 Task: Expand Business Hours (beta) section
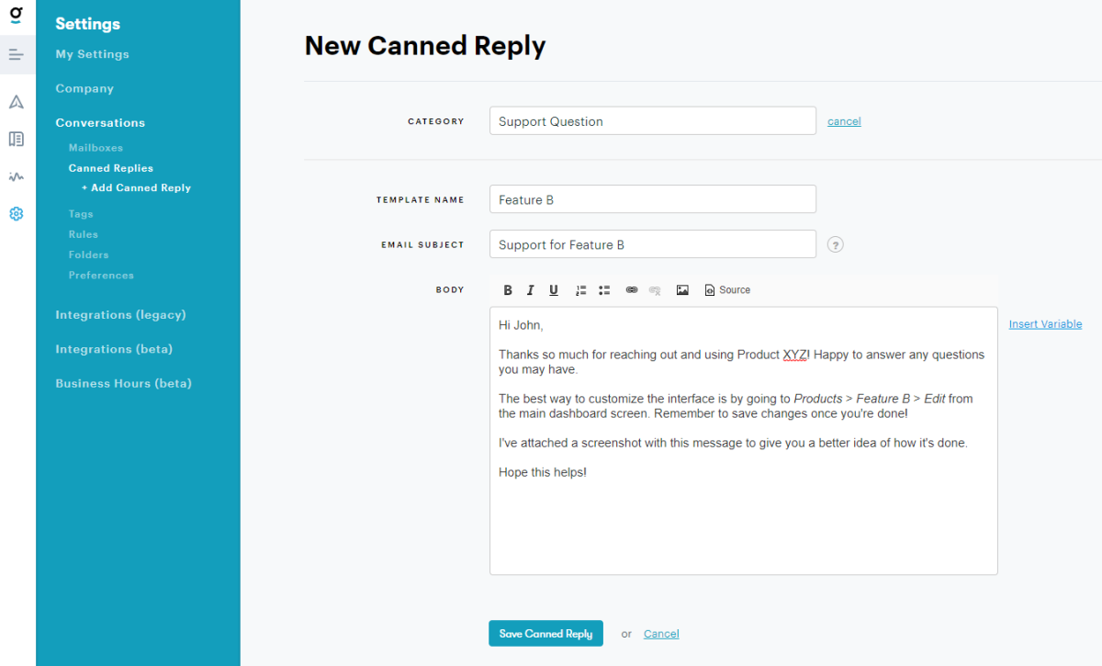coord(123,384)
